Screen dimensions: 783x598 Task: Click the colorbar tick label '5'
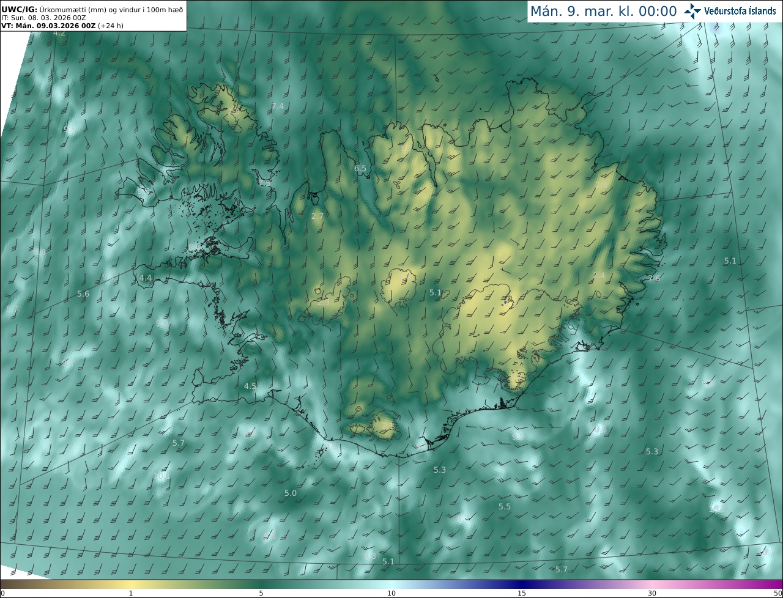point(261,594)
